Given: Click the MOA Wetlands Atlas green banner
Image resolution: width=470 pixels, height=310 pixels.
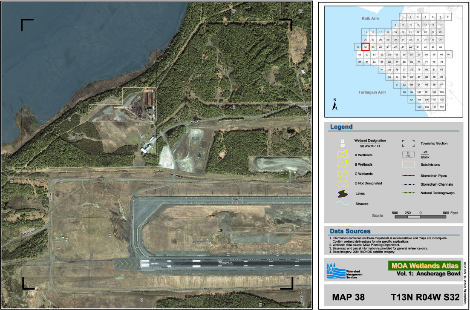Looking at the screenshot, I should click(x=424, y=265).
